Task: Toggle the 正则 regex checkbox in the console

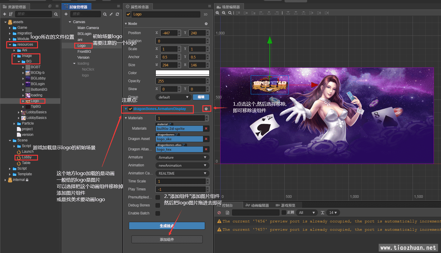Action: tap(284, 212)
